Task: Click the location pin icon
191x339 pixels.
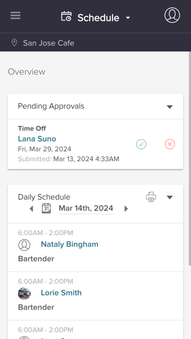Action: click(14, 43)
